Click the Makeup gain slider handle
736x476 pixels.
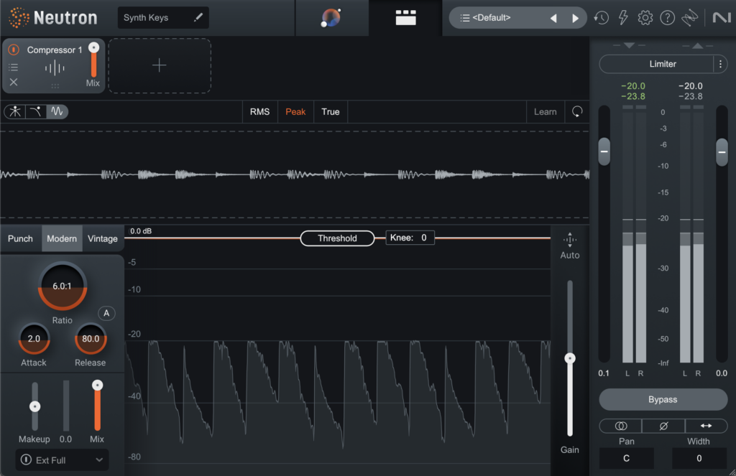click(x=34, y=406)
